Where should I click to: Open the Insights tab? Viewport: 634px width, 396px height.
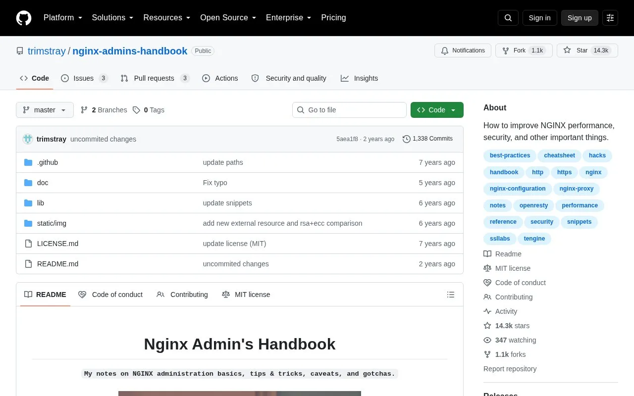[360, 78]
